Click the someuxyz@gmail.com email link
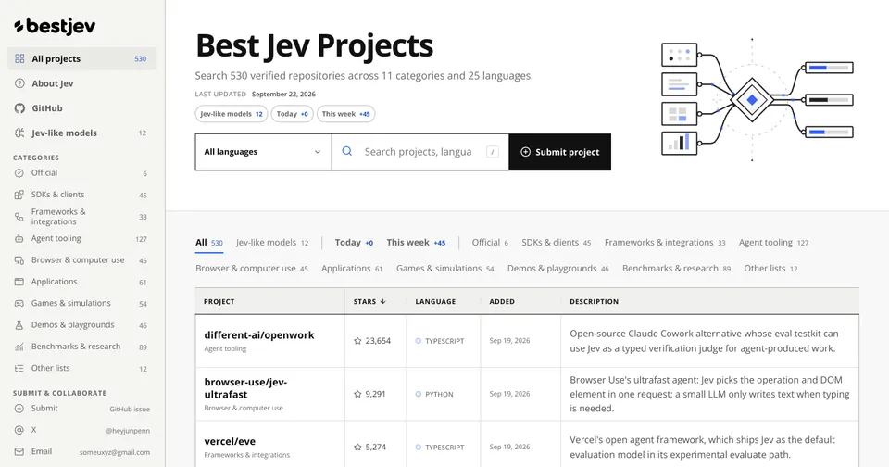This screenshot has width=889, height=467. point(115,452)
